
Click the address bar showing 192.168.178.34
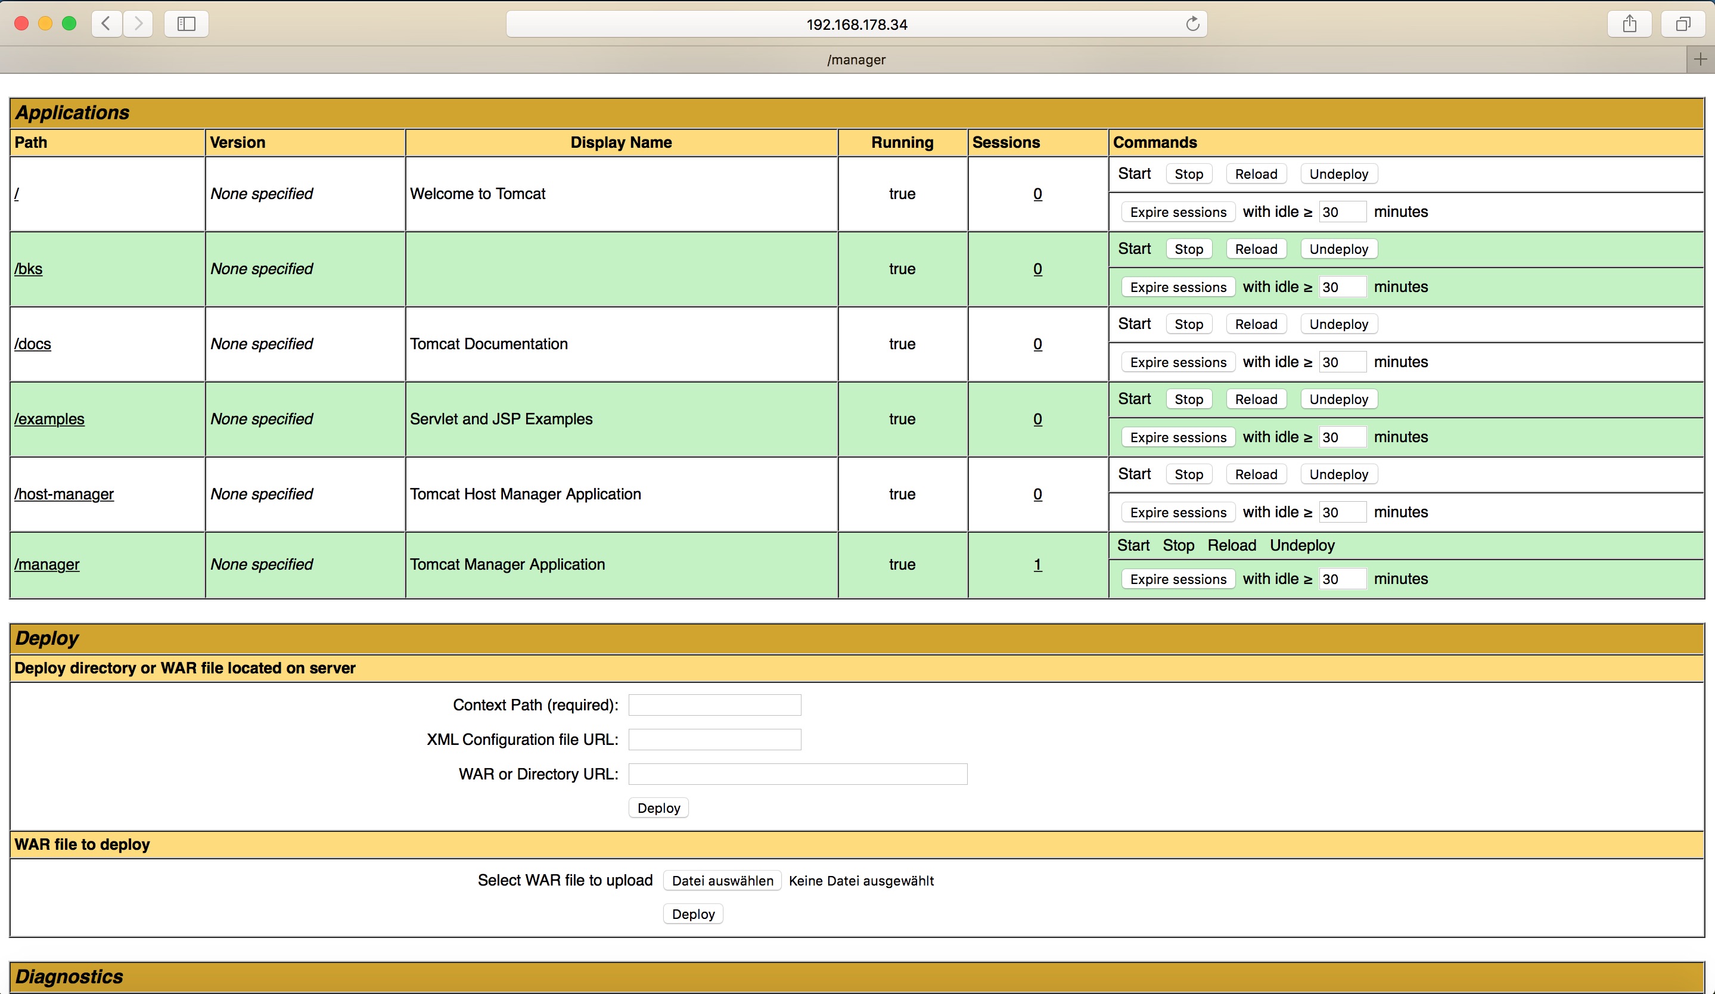pos(857,24)
